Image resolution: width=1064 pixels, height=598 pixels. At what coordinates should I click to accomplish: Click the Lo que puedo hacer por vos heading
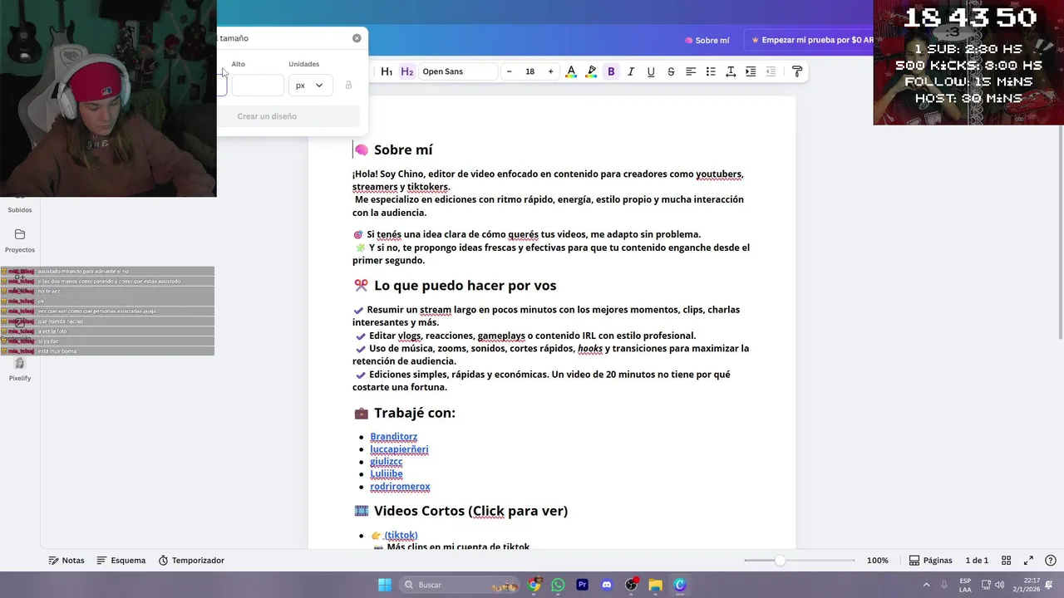(465, 286)
